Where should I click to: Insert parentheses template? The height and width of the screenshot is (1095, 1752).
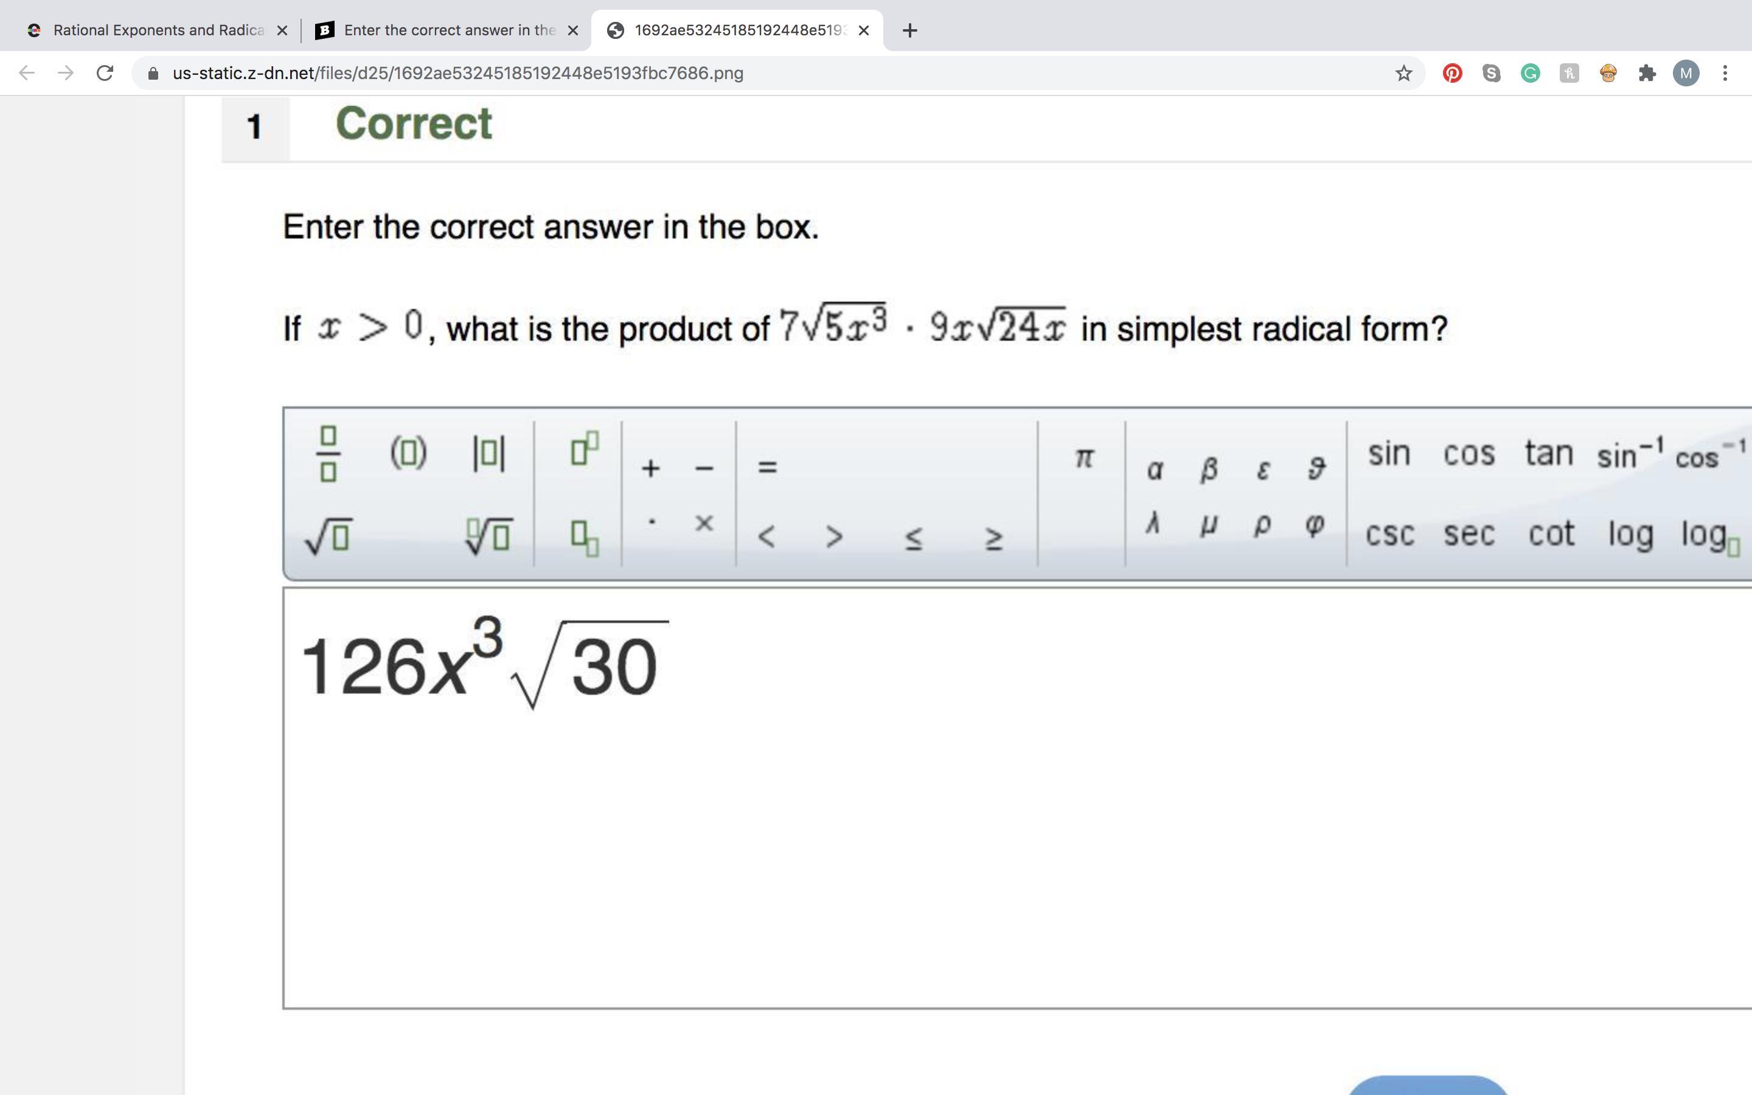click(x=408, y=454)
